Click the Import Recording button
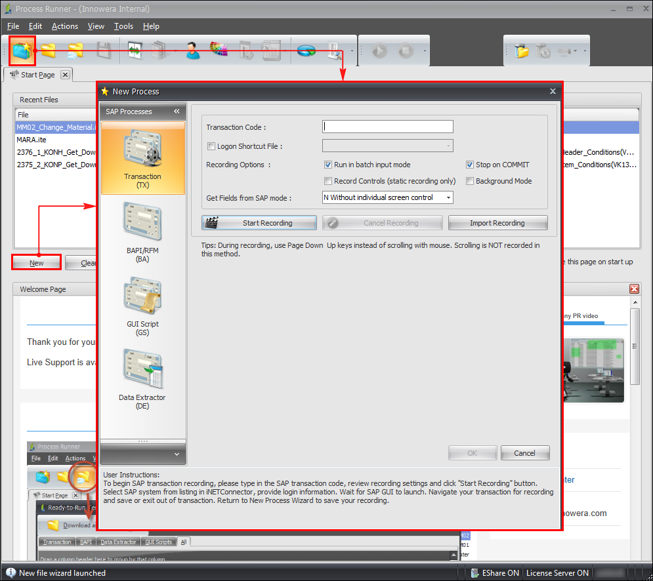653x581 pixels. (x=497, y=223)
